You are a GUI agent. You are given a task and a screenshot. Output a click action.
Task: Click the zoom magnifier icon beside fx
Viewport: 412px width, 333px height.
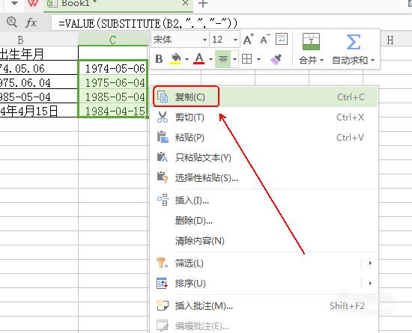pos(12,22)
